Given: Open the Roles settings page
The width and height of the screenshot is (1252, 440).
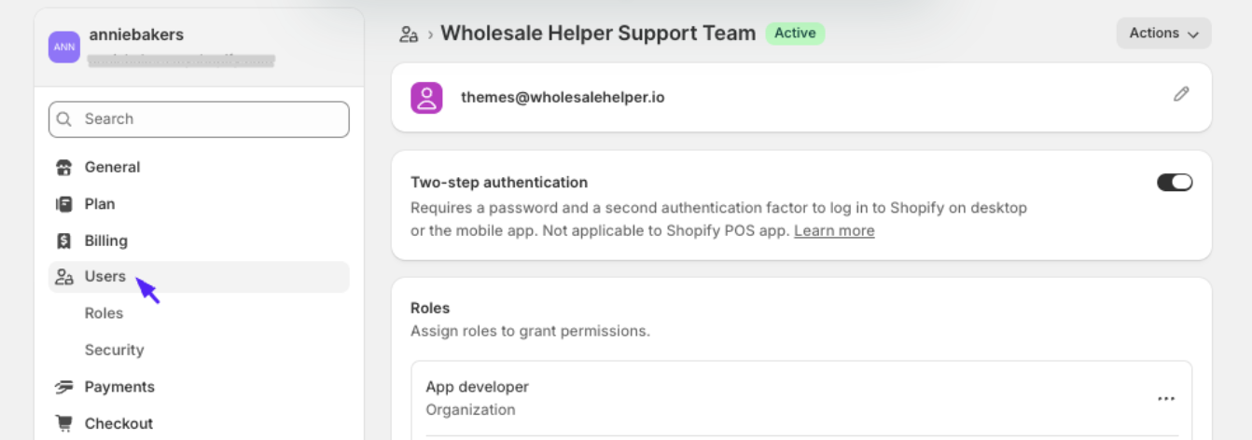Looking at the screenshot, I should click(104, 313).
